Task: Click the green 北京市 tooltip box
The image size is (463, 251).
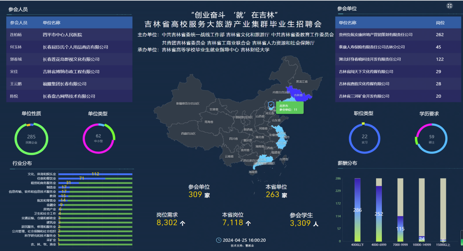Action: (290, 108)
